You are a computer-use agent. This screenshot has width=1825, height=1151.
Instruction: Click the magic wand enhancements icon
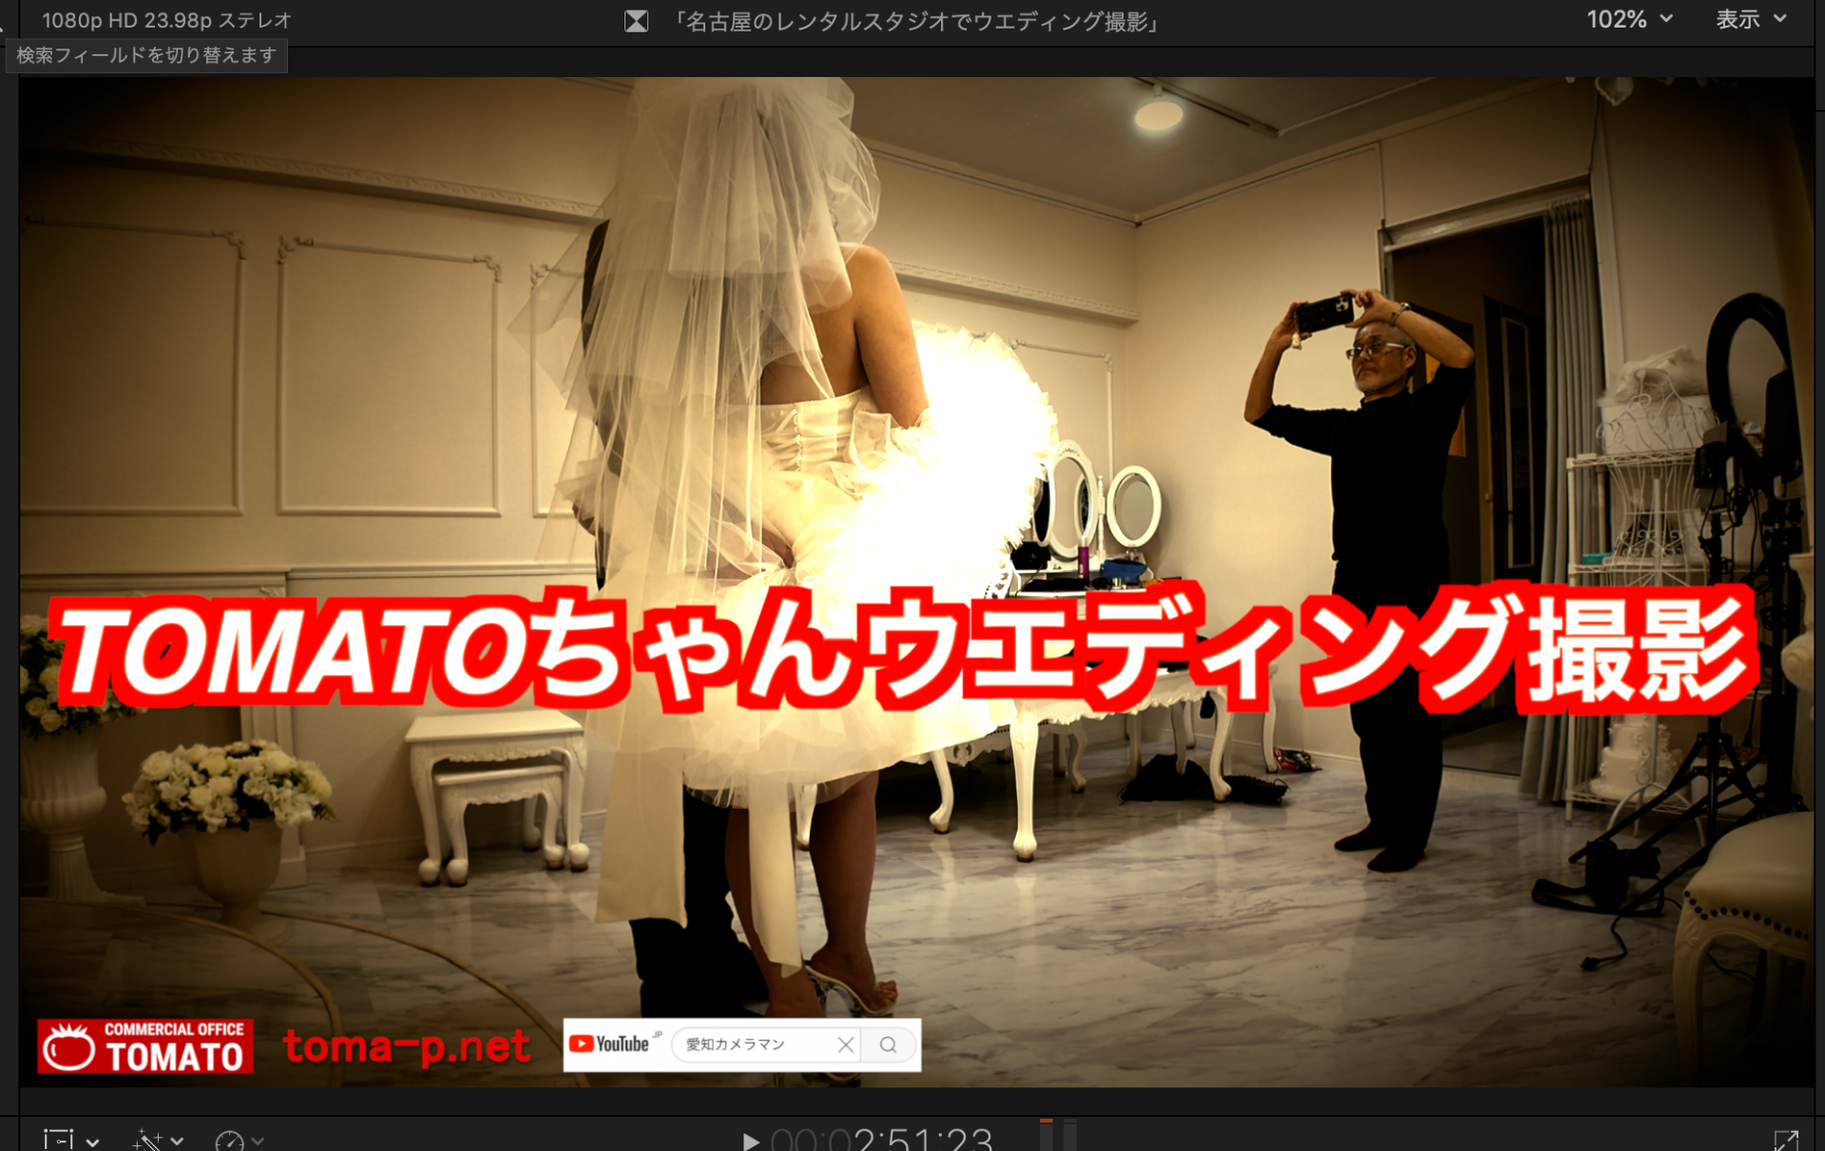(146, 1140)
